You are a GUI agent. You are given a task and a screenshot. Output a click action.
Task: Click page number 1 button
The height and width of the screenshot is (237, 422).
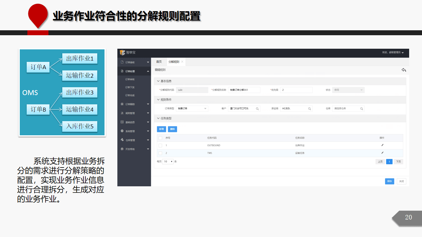[389, 162]
